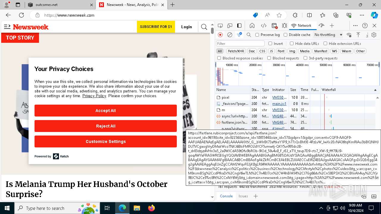Image resolution: width=381 pixels, height=214 pixels.
Task: Click the Newsweek Login button
Action: (187, 27)
